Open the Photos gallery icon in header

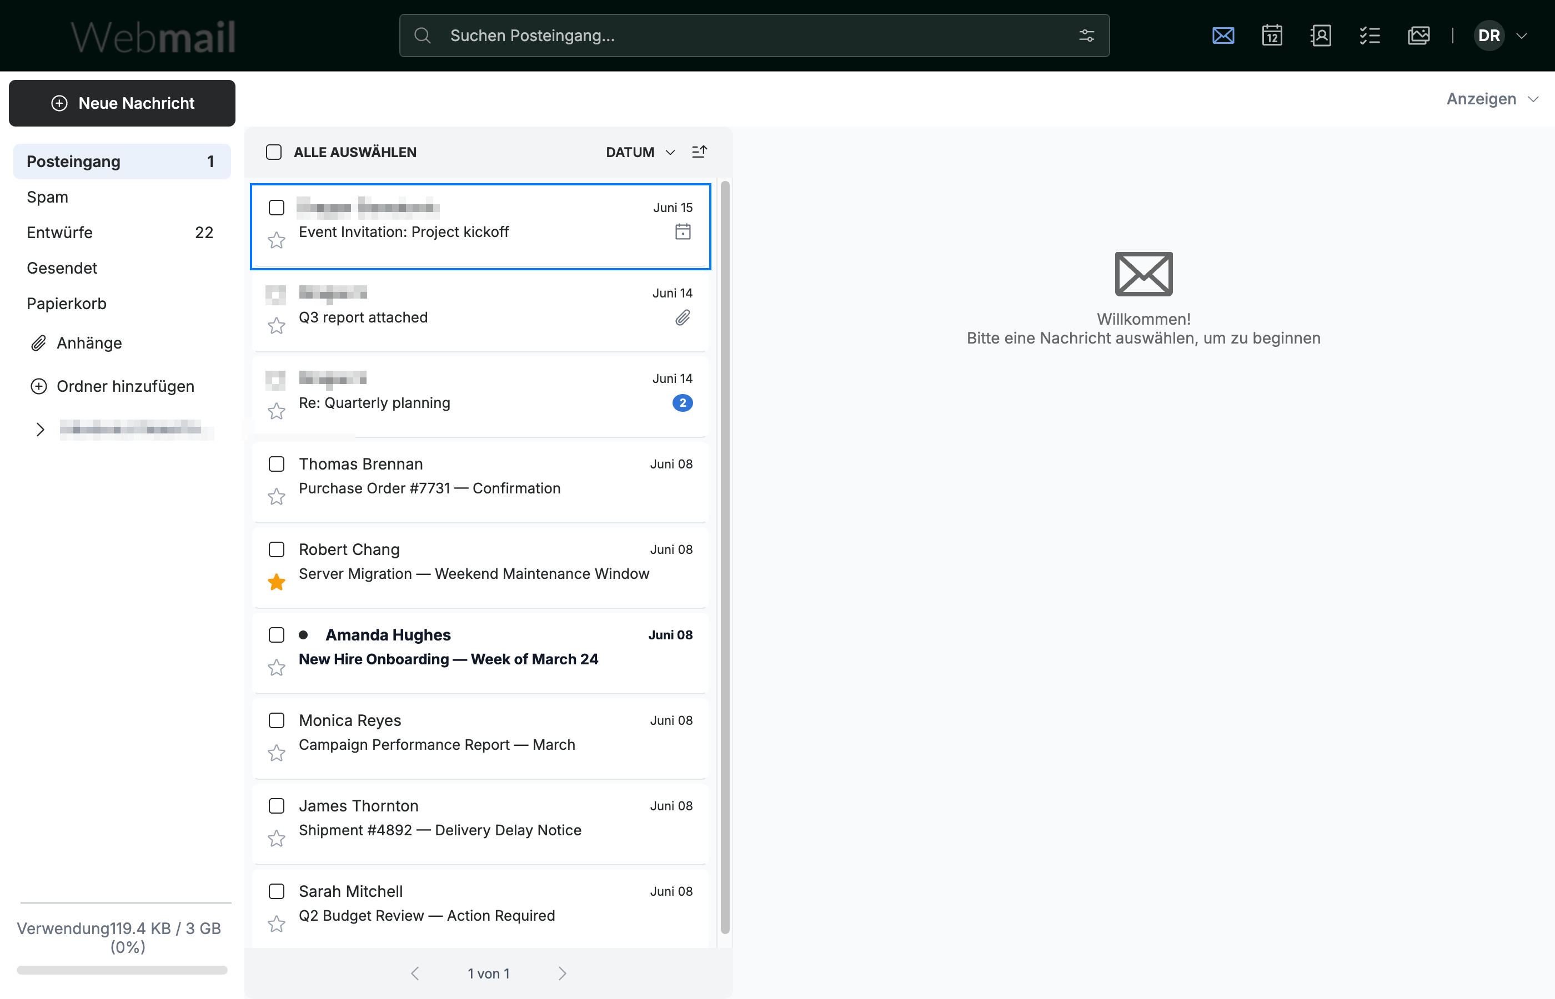[1419, 36]
